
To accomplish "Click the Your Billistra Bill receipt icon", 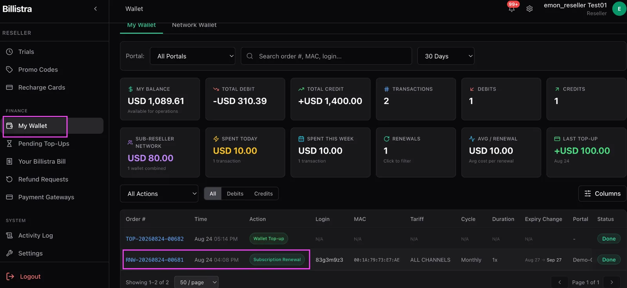I will (9, 161).
